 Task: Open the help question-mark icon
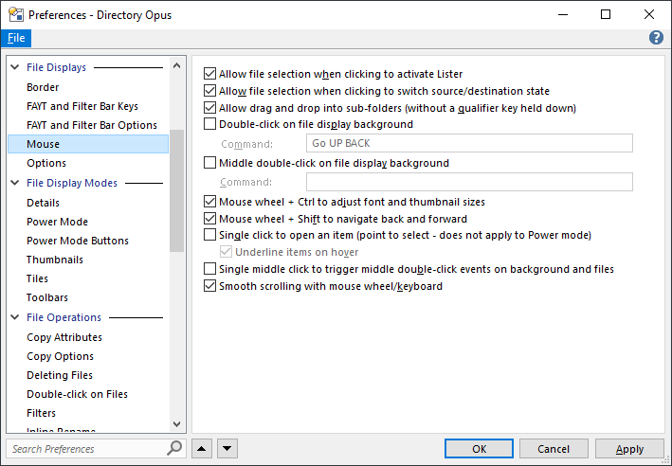click(x=656, y=38)
